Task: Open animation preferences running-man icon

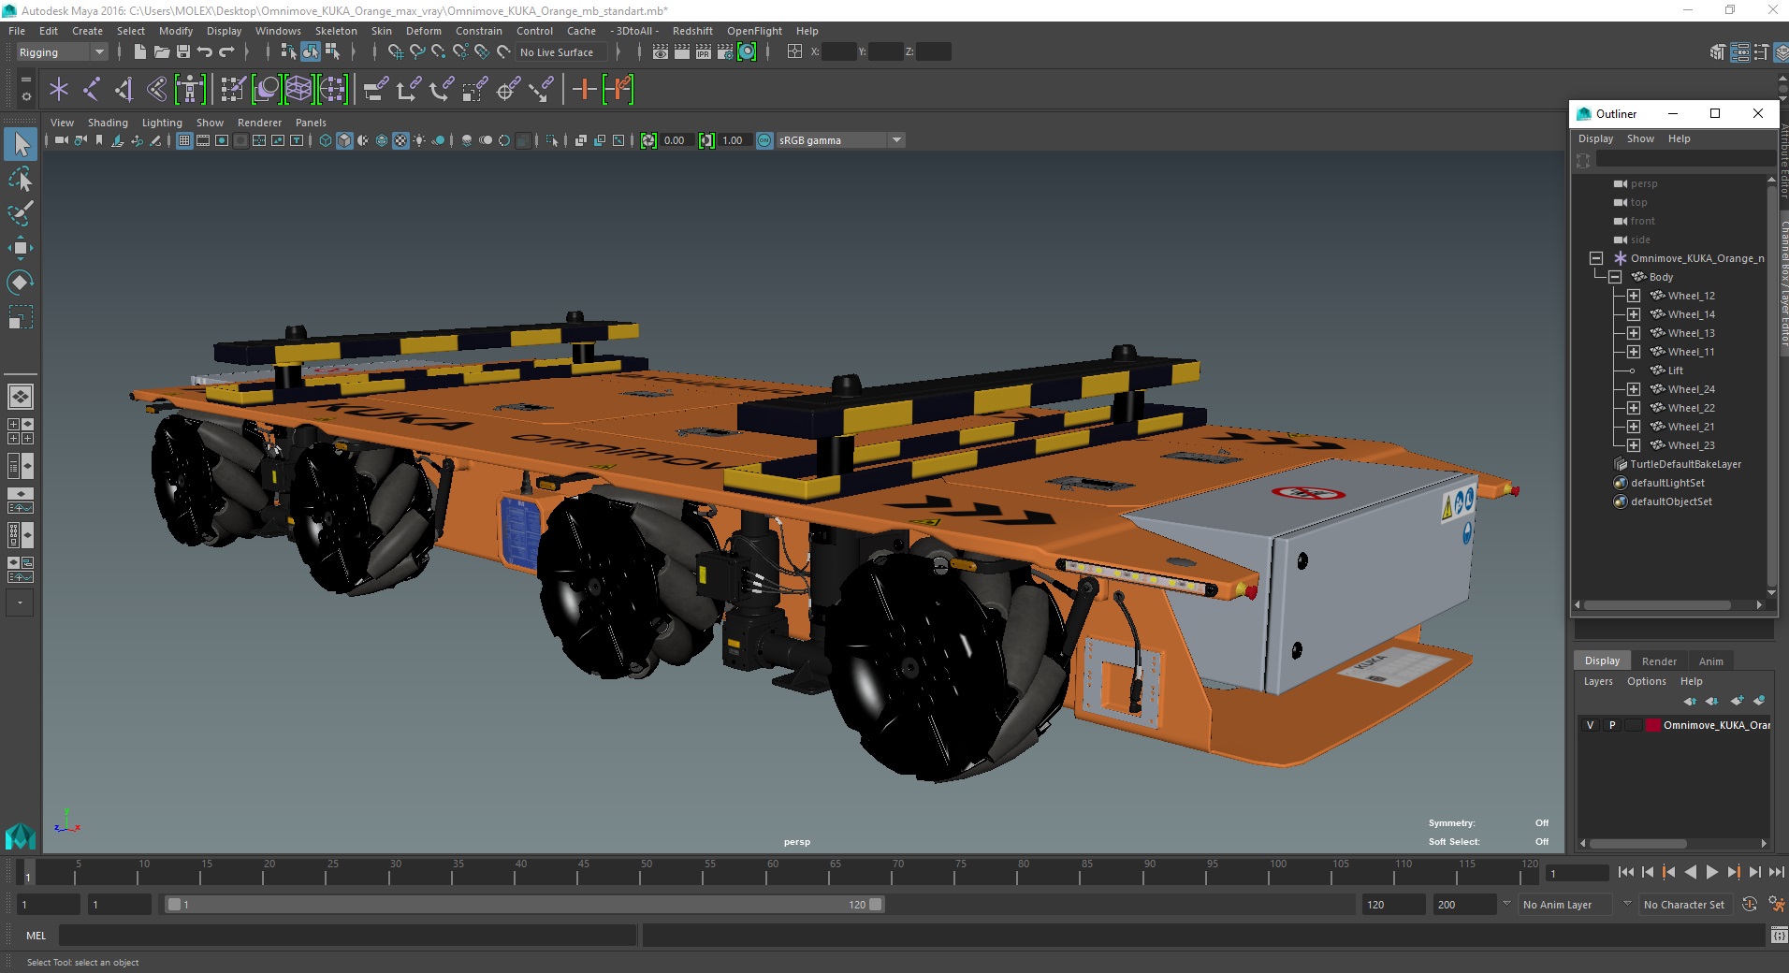Action: (x=1776, y=905)
